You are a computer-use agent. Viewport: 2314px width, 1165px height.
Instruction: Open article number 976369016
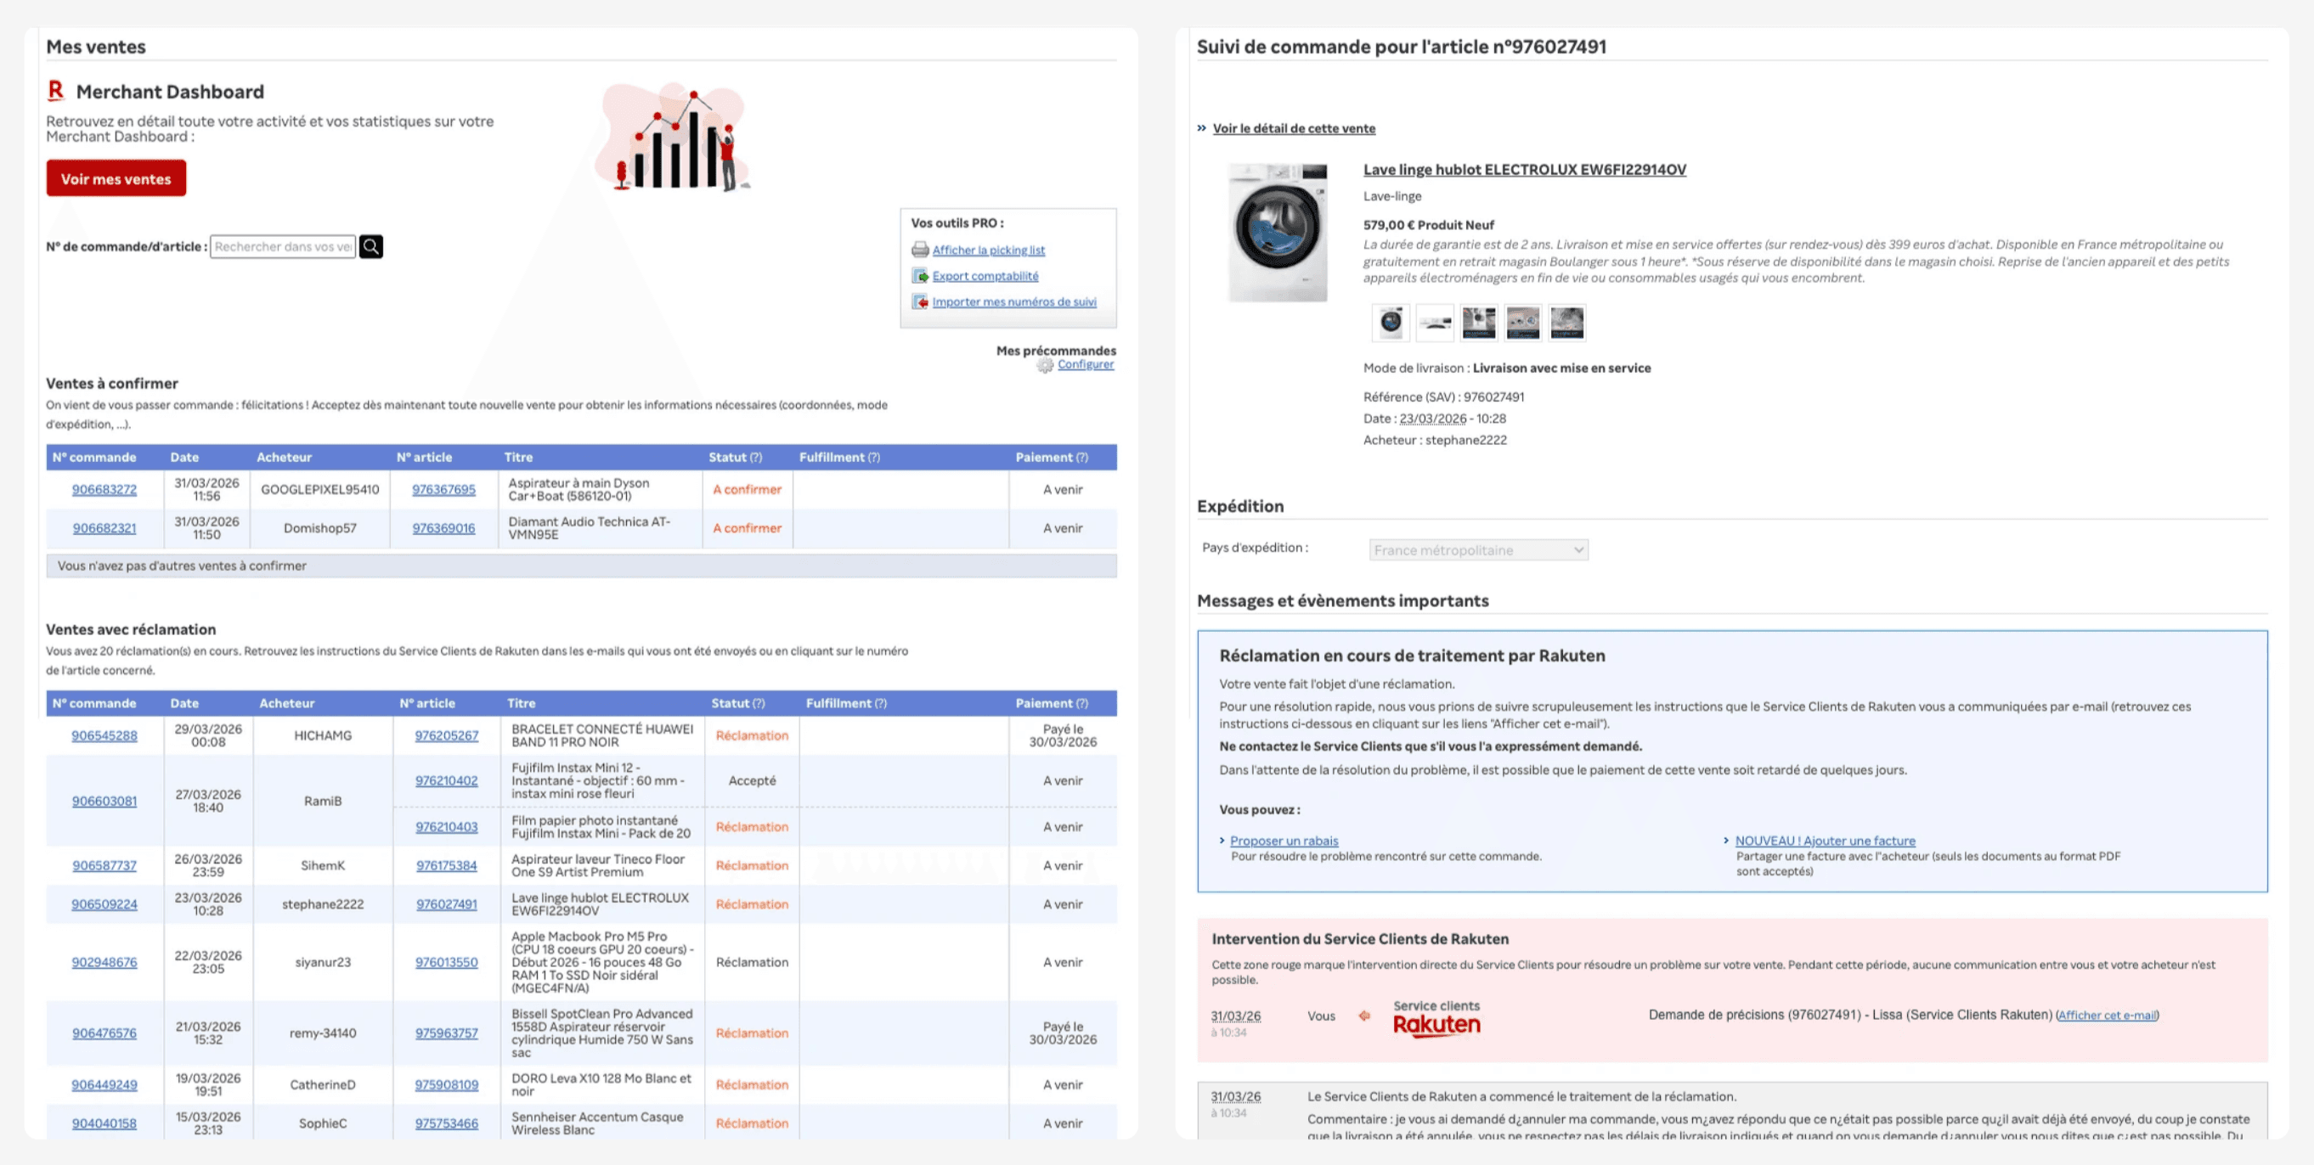click(443, 528)
